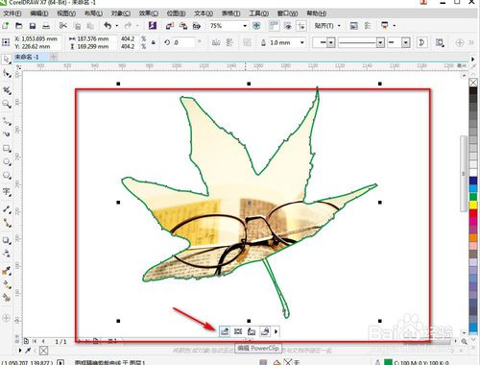Select the Ellipse tool in toolbox
This screenshot has width=480, height=365.
point(6,162)
